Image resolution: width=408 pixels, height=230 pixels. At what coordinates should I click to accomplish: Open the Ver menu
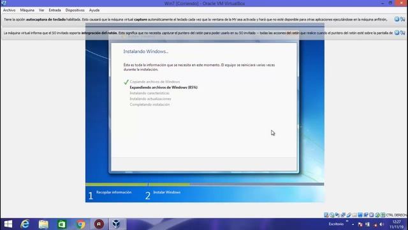point(41,10)
